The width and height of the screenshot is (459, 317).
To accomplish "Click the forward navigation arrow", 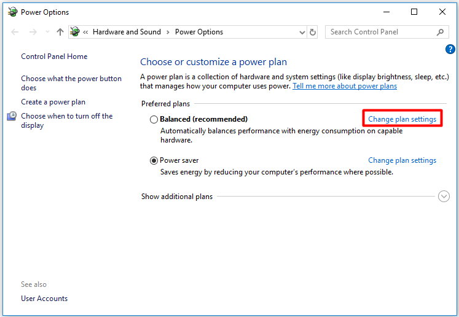I will 33,32.
